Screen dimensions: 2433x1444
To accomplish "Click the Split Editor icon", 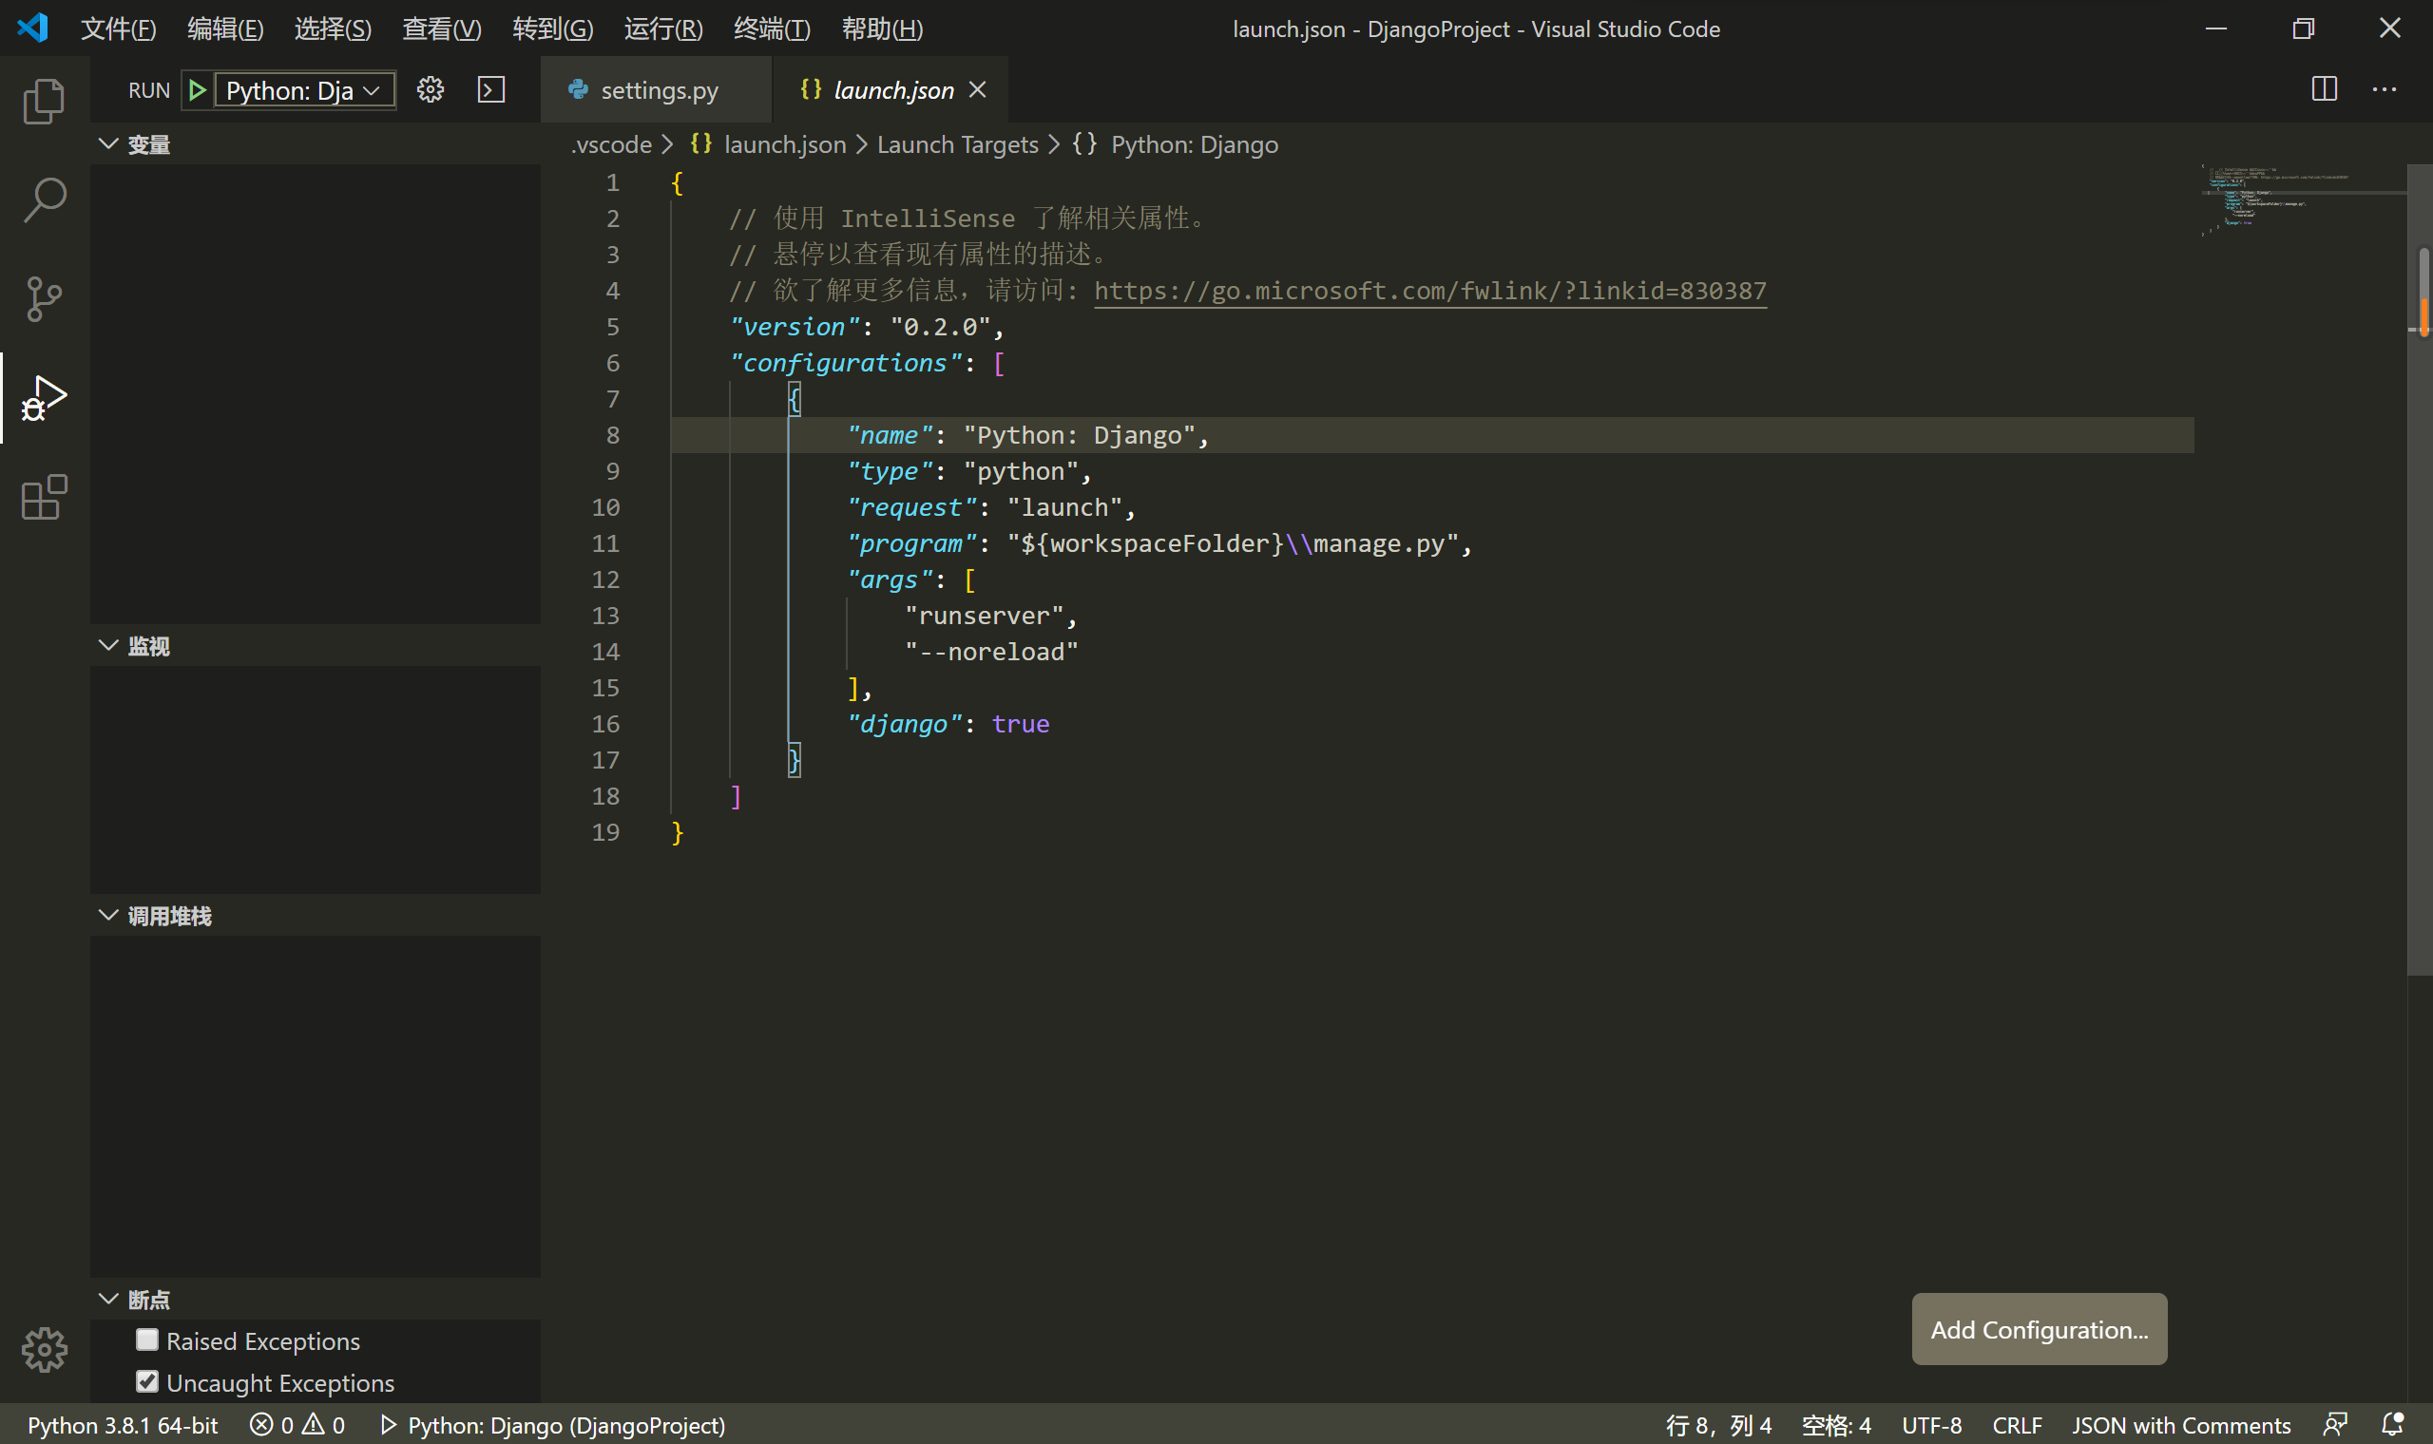I will tap(2324, 89).
